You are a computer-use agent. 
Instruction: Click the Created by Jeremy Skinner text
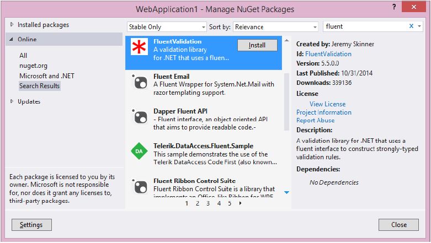335,44
